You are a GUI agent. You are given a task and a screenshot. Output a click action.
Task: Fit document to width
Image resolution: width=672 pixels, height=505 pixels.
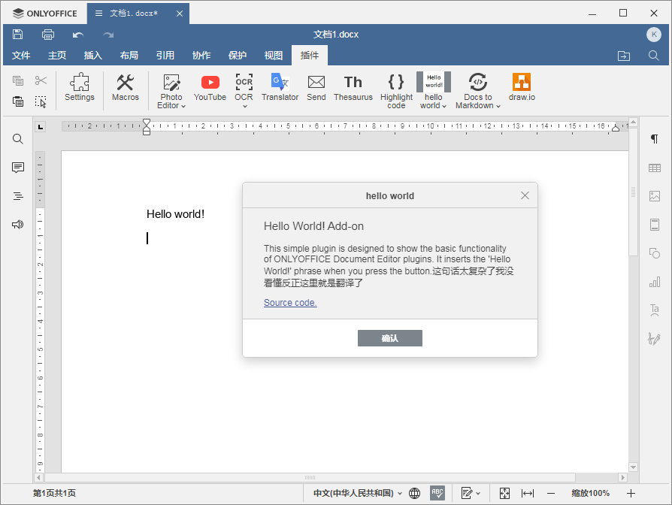[x=528, y=494]
